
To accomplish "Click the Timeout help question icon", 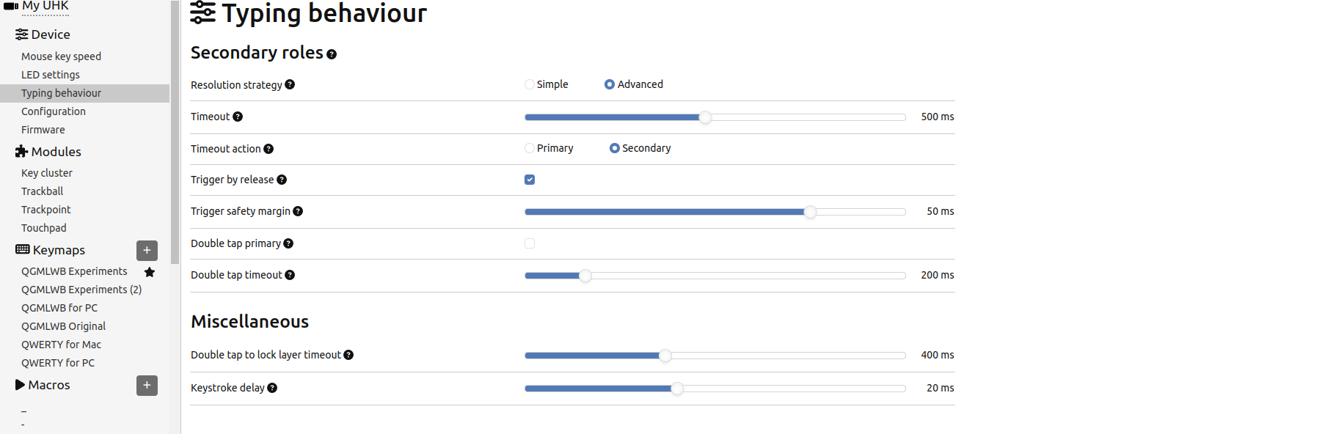I will (238, 117).
